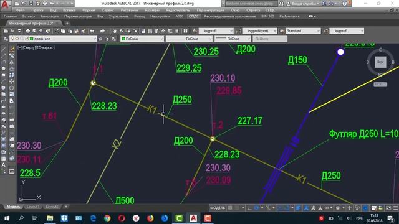Image resolution: width=399 pixels, height=224 pixels.
Task: Click the Undo arrow in the standard toolbar
Action: click(92, 31)
